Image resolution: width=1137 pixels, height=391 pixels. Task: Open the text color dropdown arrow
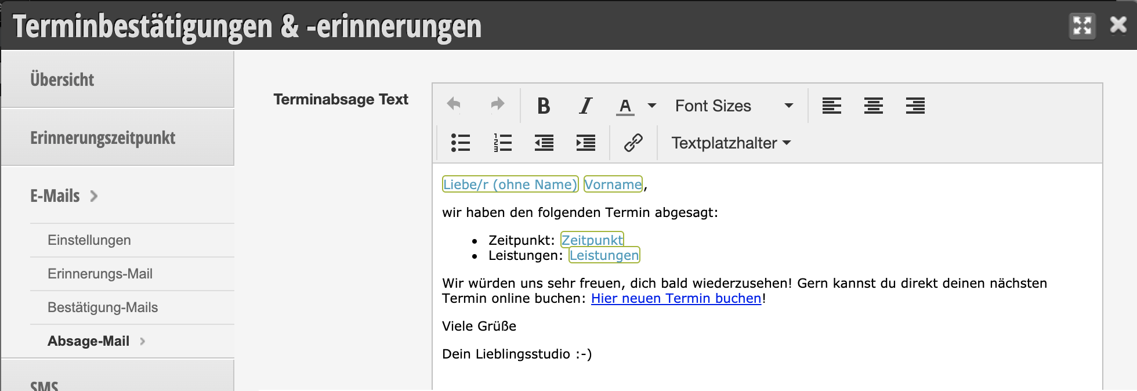pyautogui.click(x=652, y=106)
